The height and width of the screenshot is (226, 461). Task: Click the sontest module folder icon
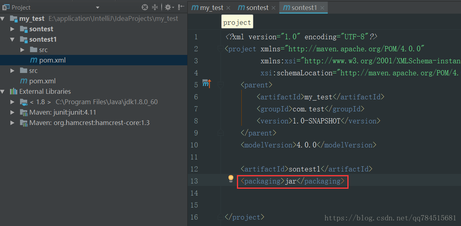point(24,29)
